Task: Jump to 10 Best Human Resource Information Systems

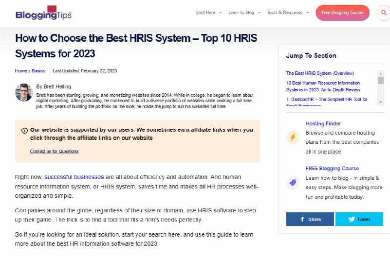Action: tap(323, 86)
